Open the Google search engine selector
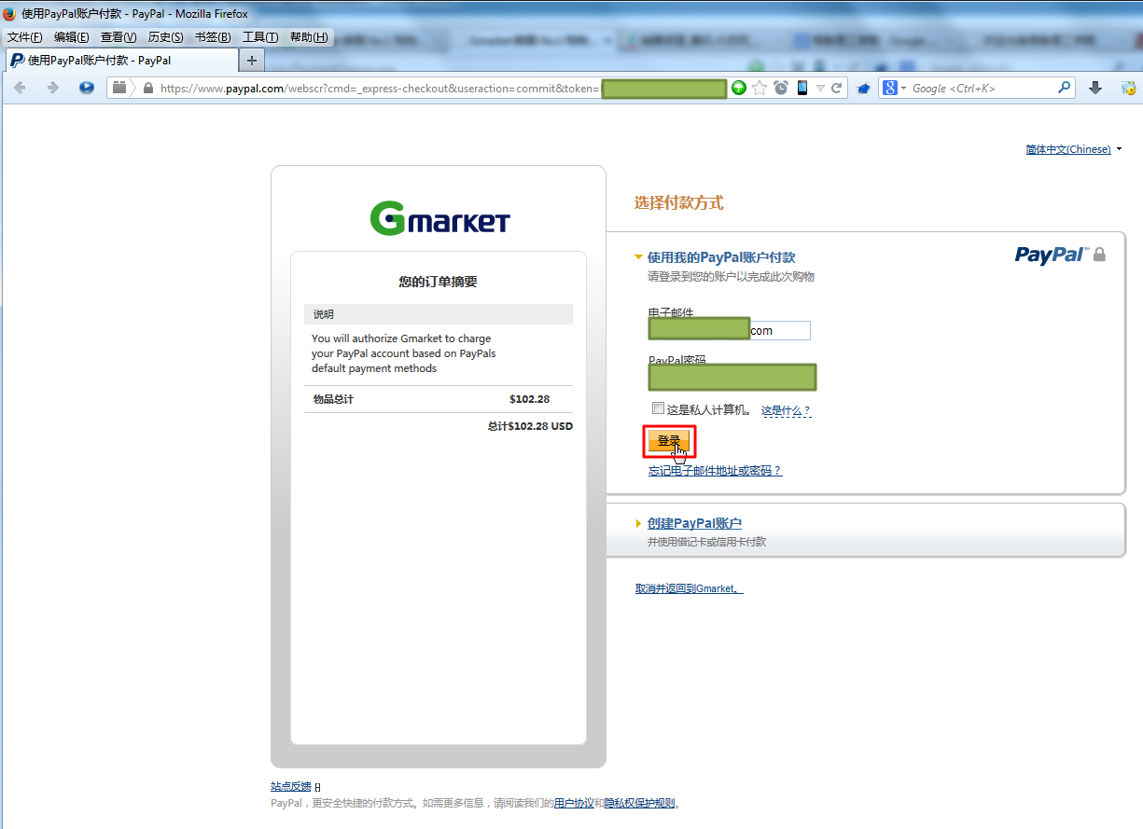This screenshot has width=1143, height=829. pyautogui.click(x=895, y=88)
